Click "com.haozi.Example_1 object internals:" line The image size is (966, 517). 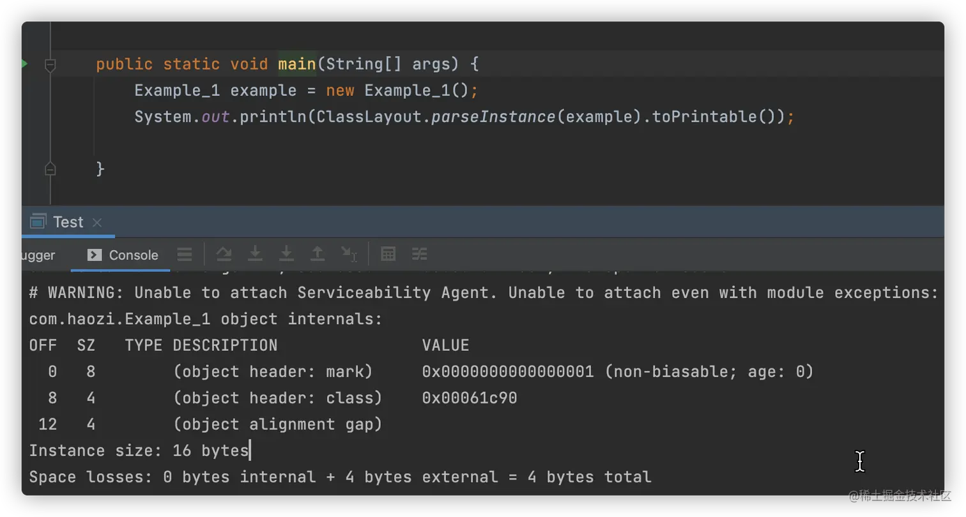206,319
